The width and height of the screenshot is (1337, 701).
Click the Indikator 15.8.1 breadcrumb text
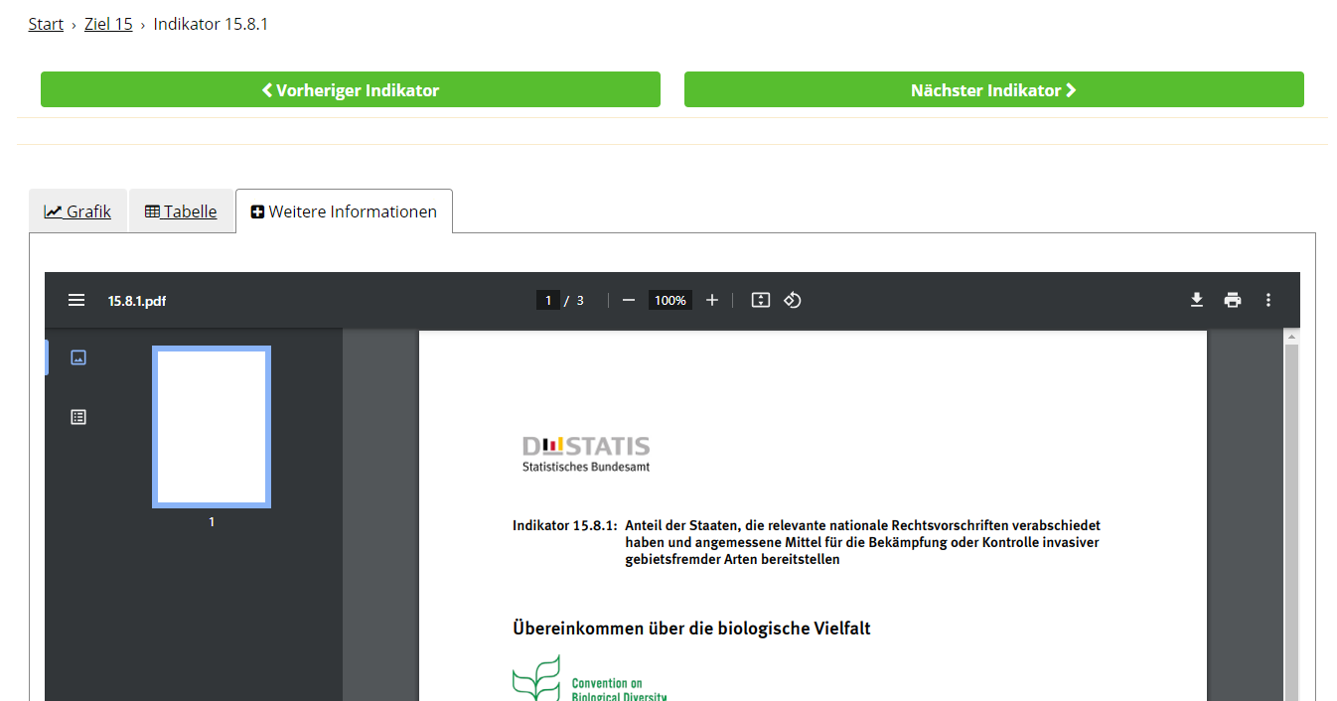pyautogui.click(x=211, y=24)
